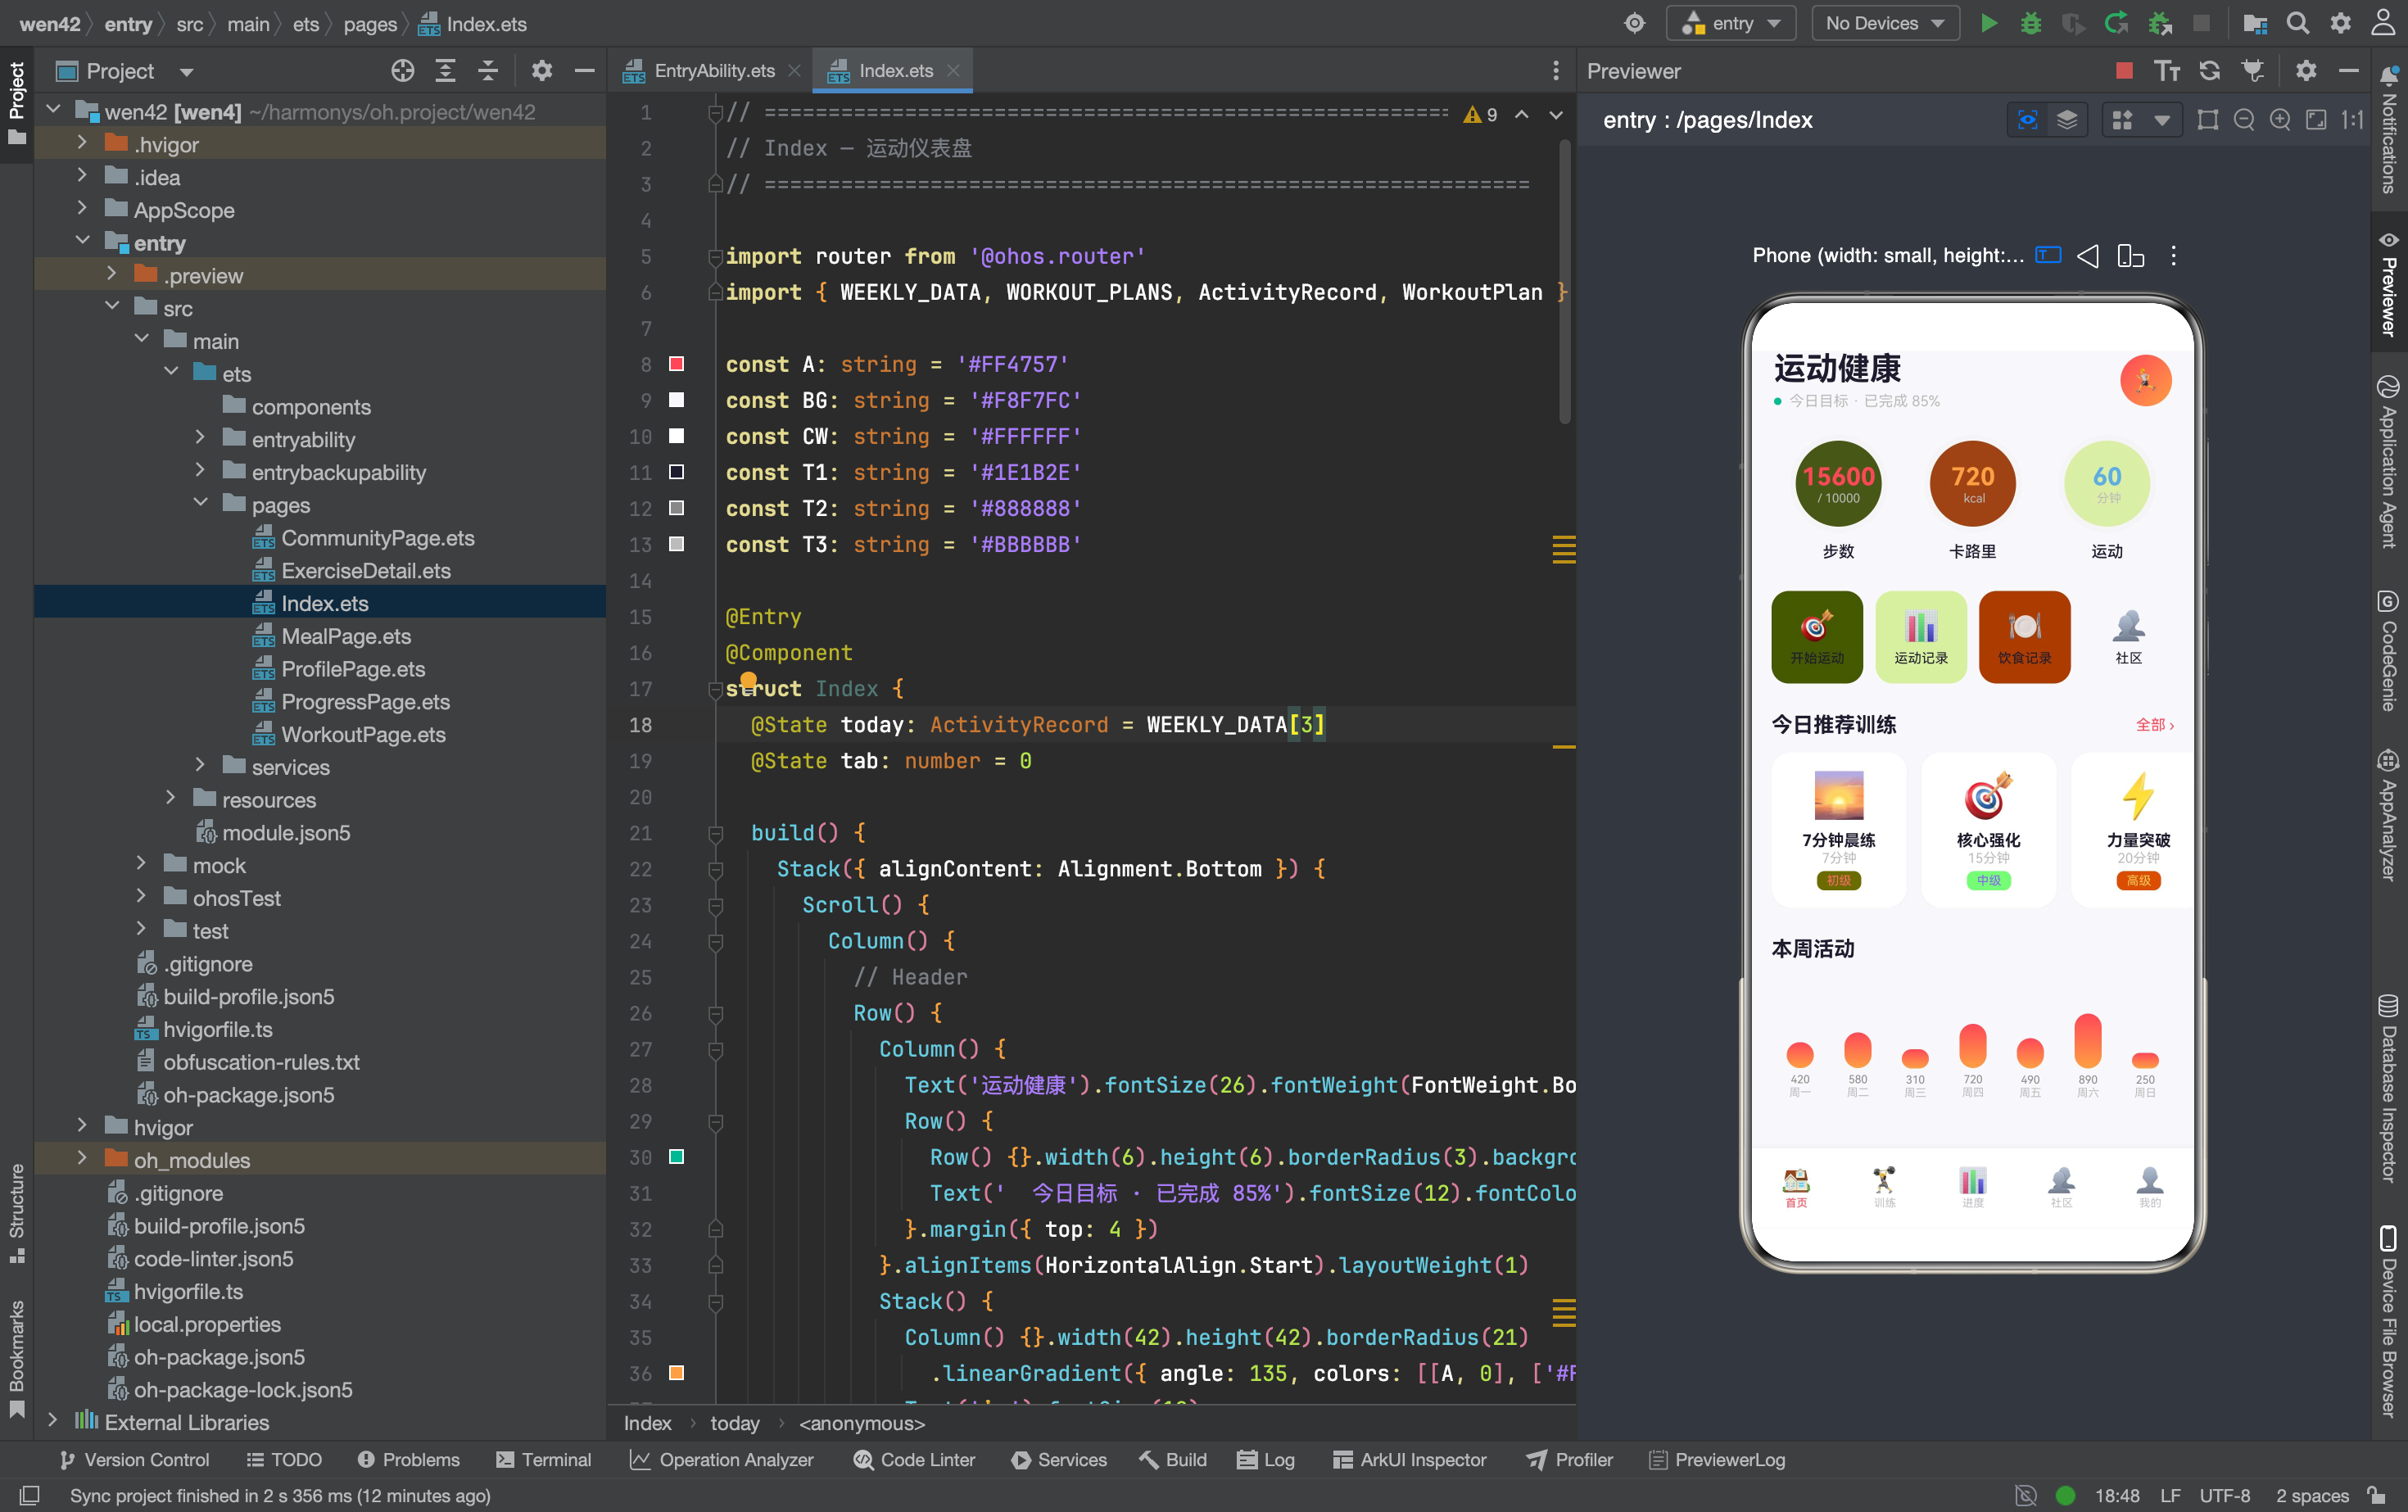Screen dimensions: 2408x1512
Task: Open the No Devices selector dropdown
Action: pos(1885,23)
